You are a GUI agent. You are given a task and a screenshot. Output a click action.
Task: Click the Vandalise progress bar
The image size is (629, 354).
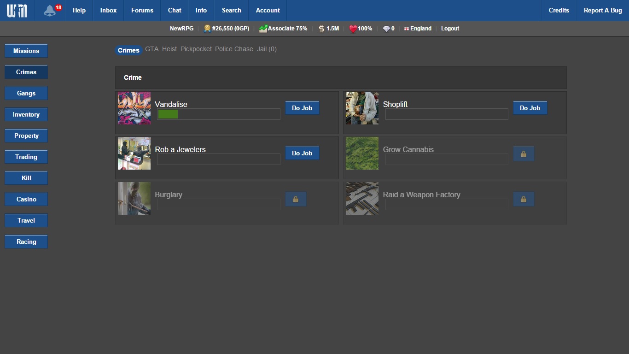coord(219,114)
